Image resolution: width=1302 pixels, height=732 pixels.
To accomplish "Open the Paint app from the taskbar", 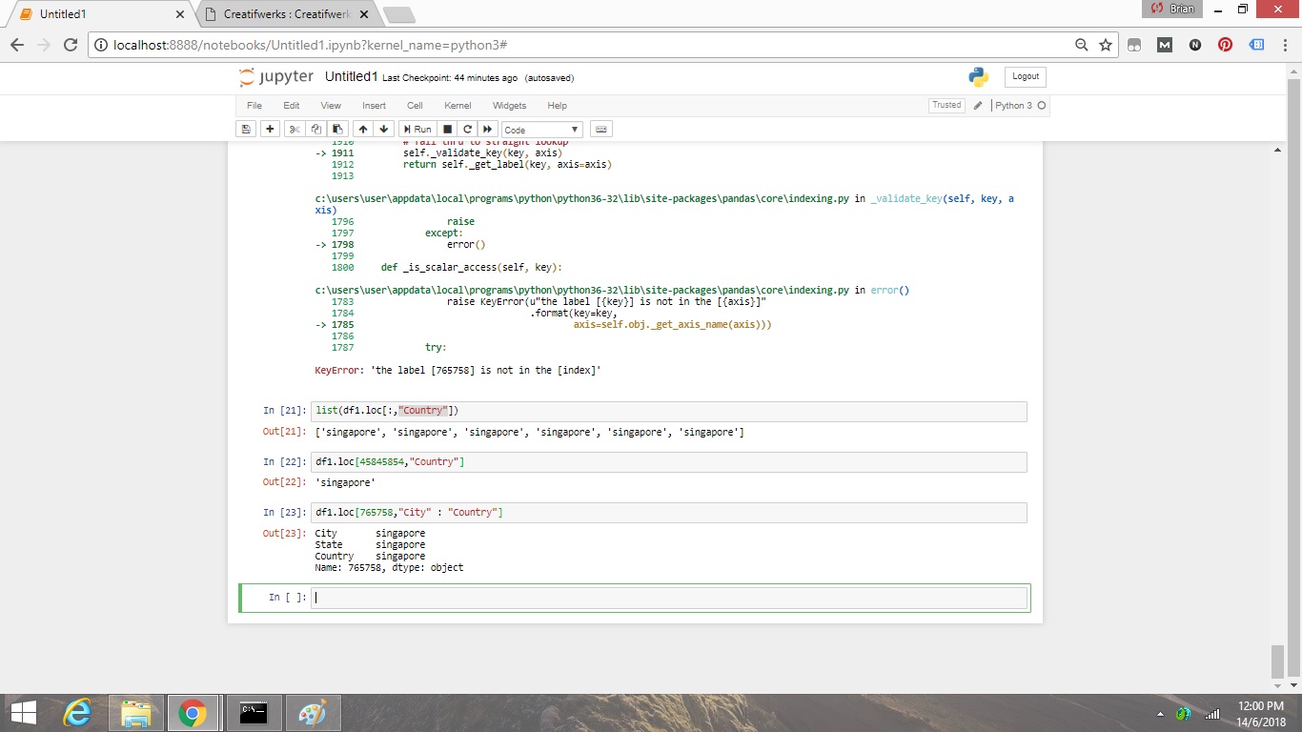I will 312,713.
